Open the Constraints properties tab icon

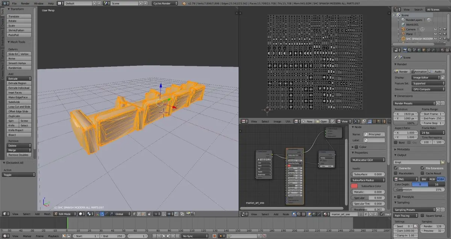click(x=428, y=50)
